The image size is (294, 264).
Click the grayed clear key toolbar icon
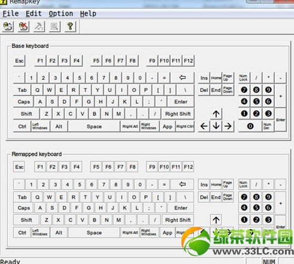(39, 26)
